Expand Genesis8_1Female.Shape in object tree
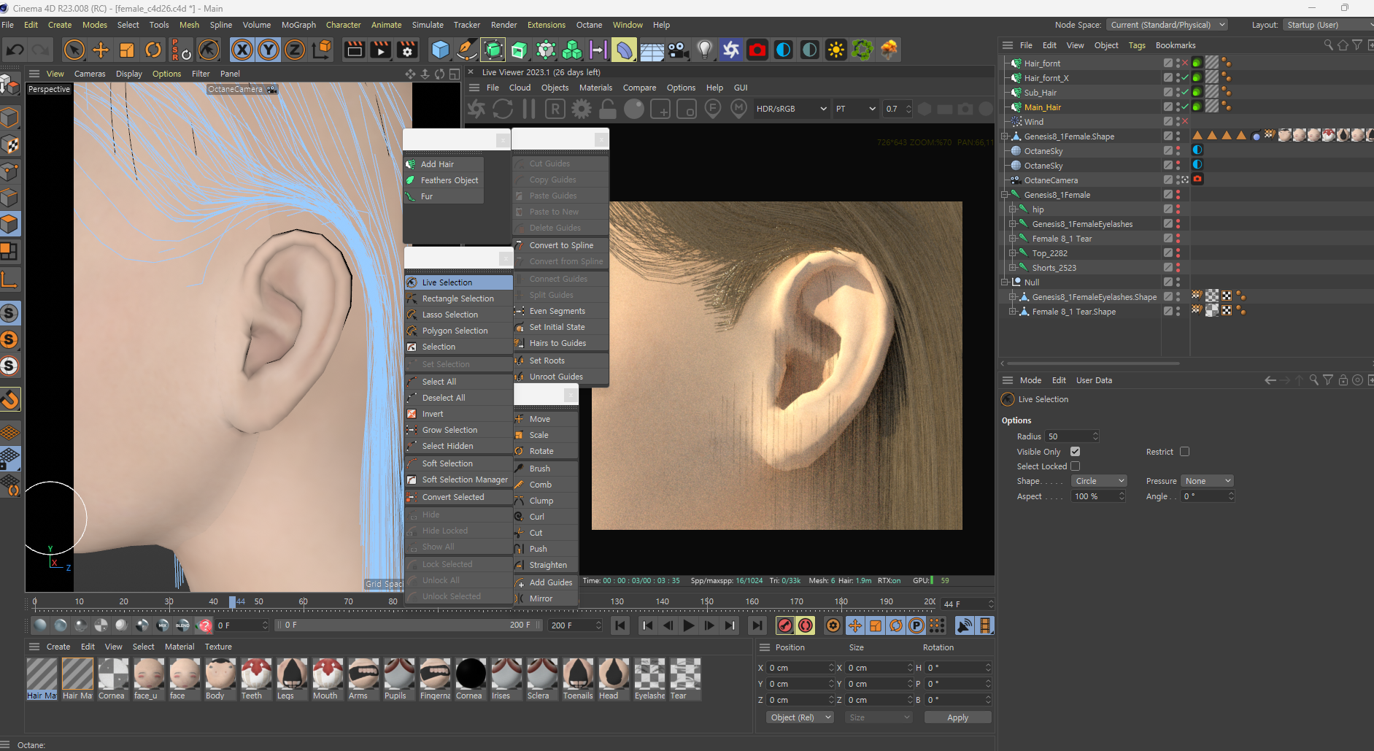This screenshot has height=751, width=1374. click(x=1005, y=136)
